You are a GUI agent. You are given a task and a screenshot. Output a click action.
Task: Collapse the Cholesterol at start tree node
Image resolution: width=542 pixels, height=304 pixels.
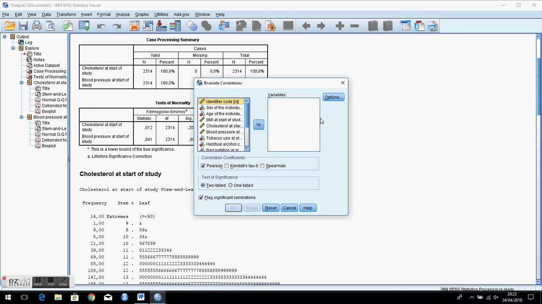coord(22,83)
